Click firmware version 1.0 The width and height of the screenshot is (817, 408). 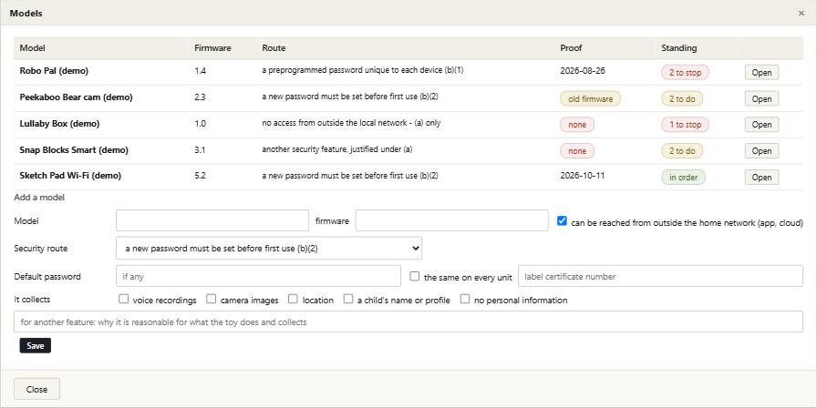[200, 124]
